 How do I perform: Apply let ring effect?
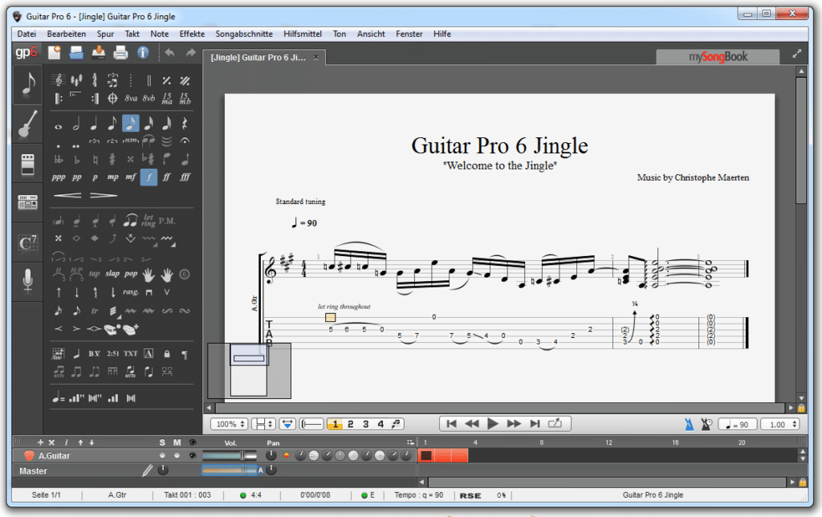(149, 221)
